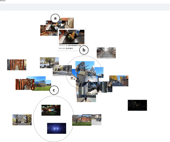The width and height of the screenshot is (170, 142).
Task: Open the person walking on sidewalk thumbnail
Action: pyautogui.click(x=86, y=98)
